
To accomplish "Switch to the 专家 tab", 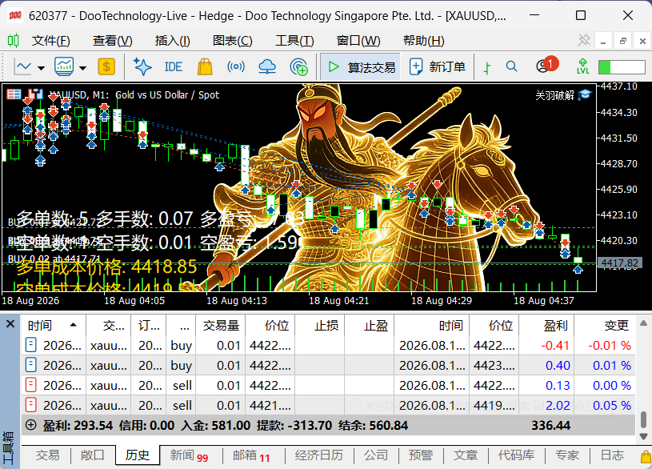I will (x=567, y=455).
